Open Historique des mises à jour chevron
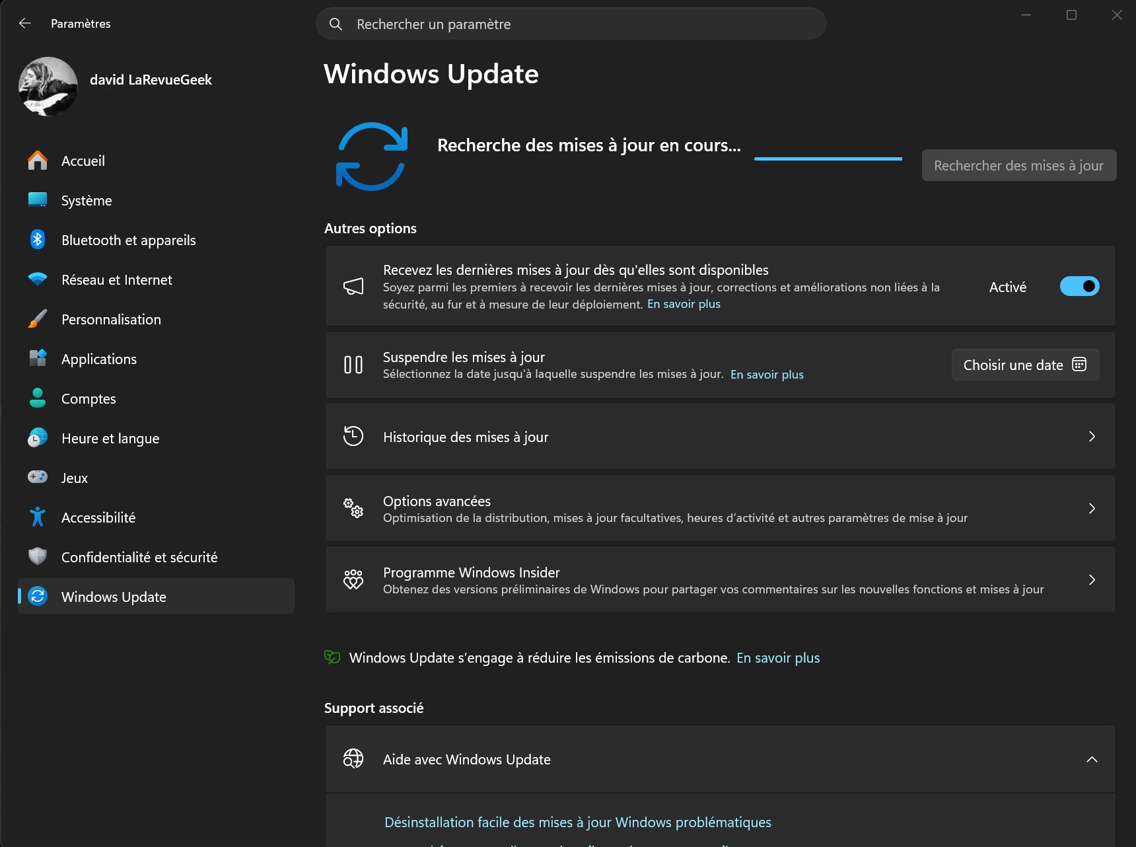 coord(1092,437)
